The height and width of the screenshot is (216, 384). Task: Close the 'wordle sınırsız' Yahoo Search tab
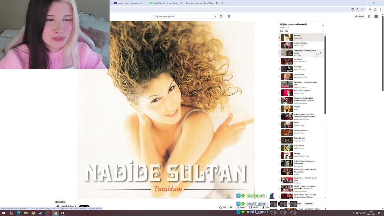[x=145, y=3]
